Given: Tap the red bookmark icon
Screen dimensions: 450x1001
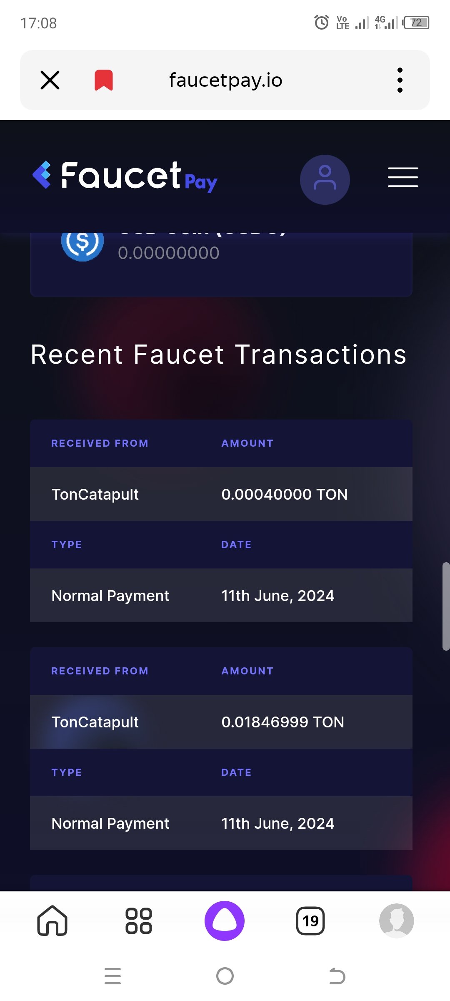Looking at the screenshot, I should 104,80.
